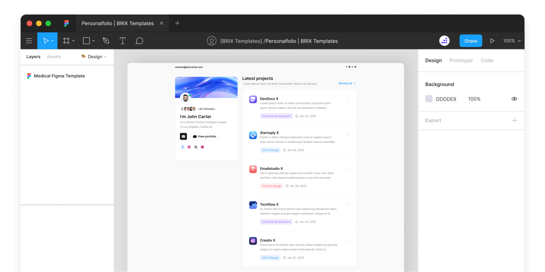Click the Share button
Image resolution: width=545 pixels, height=272 pixels.
pos(470,40)
